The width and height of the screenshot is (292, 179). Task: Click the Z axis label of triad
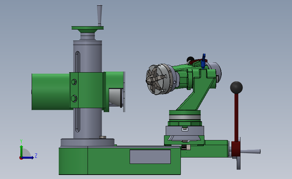[36, 155]
